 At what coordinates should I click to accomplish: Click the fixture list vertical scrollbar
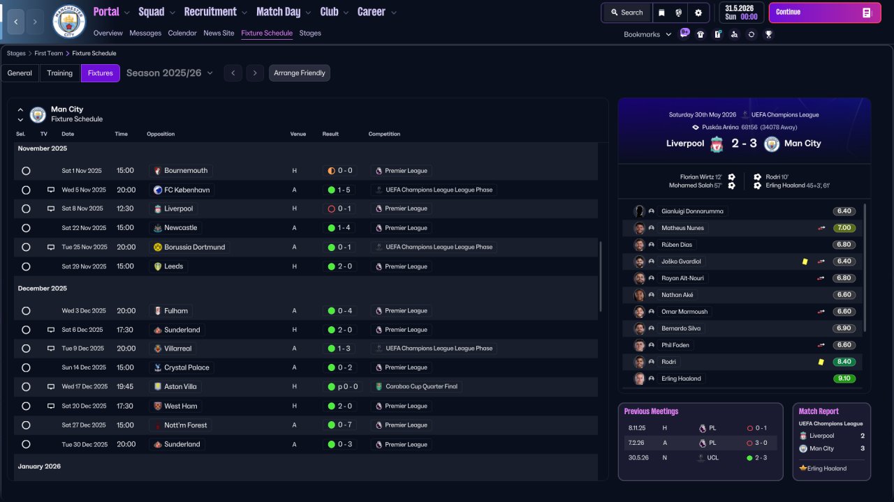[x=601, y=276]
